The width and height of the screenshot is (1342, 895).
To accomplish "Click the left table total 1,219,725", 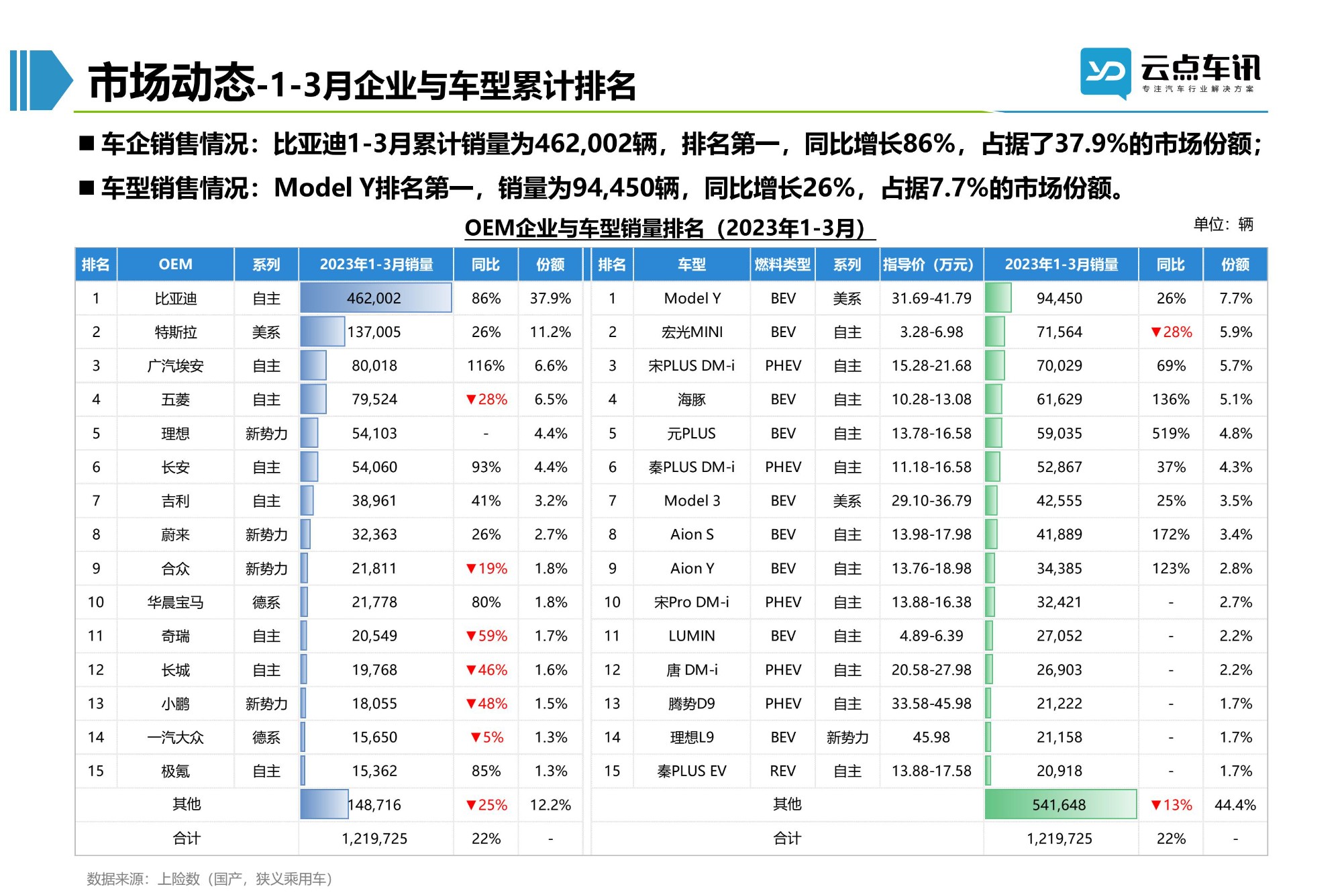I will (x=374, y=838).
